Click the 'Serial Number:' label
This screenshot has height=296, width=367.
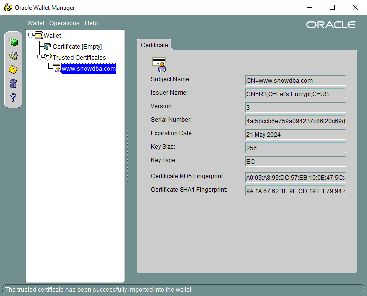coord(171,120)
